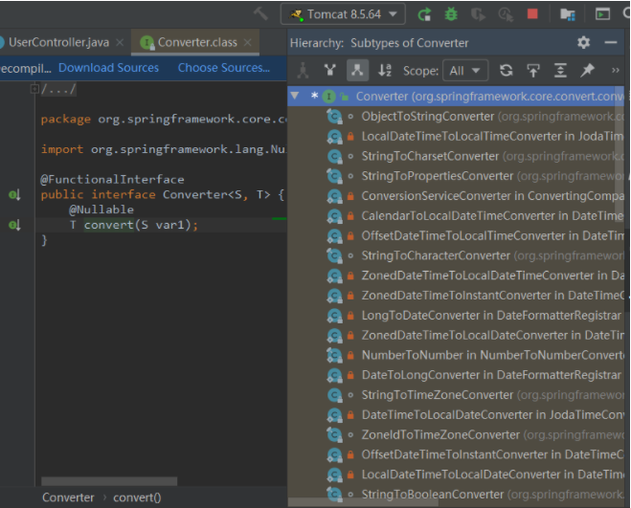Viewport: 631px width, 508px height.
Task: Click the Download Sources link
Action: click(x=108, y=68)
